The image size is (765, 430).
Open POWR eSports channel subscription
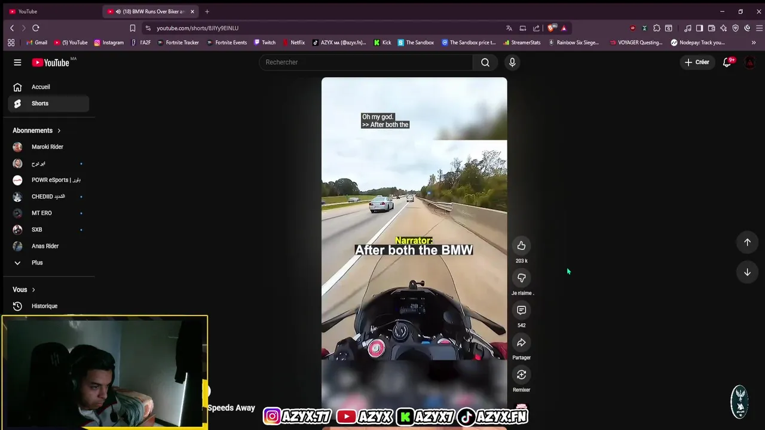tap(48, 180)
